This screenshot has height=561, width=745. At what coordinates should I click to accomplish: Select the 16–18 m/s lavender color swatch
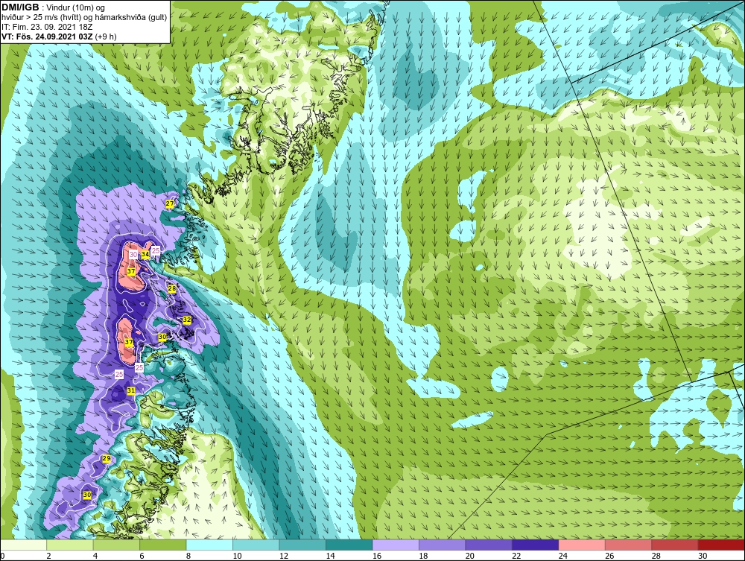click(x=396, y=545)
